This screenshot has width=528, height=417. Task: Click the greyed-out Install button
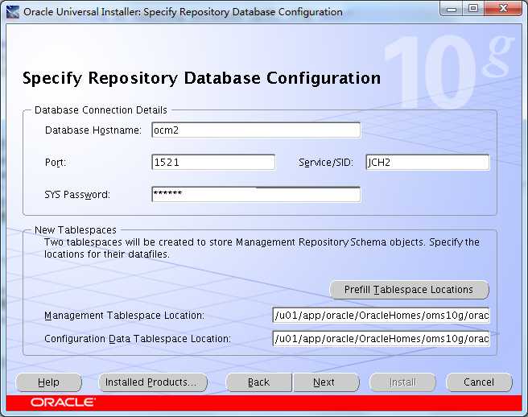[402, 382]
